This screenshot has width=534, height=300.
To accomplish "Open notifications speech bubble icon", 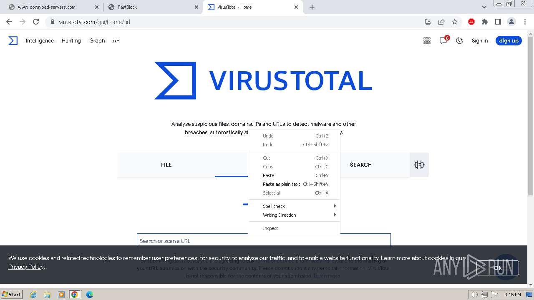I will coord(443,40).
